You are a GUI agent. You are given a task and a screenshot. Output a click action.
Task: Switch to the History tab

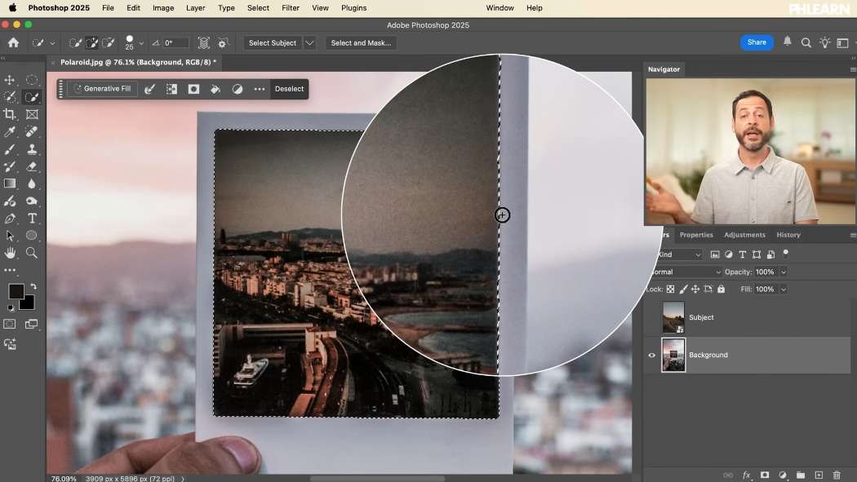tap(788, 235)
